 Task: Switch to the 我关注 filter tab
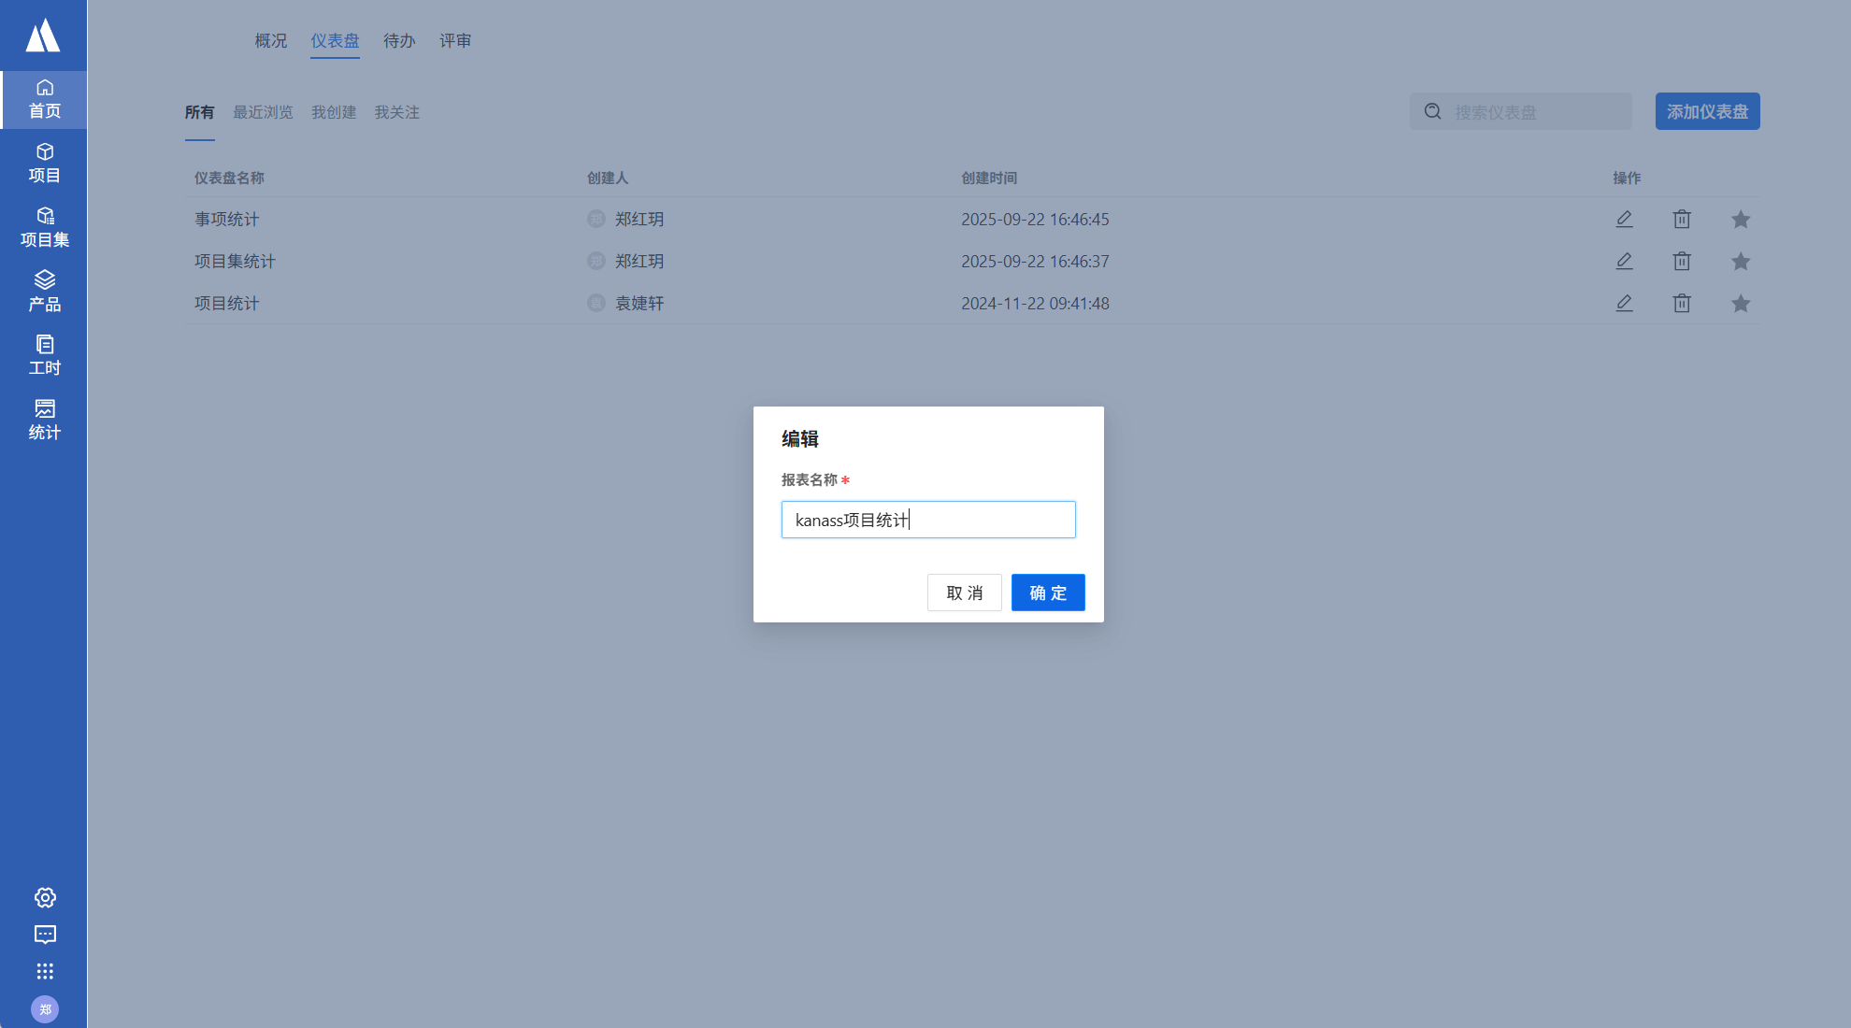(x=396, y=112)
